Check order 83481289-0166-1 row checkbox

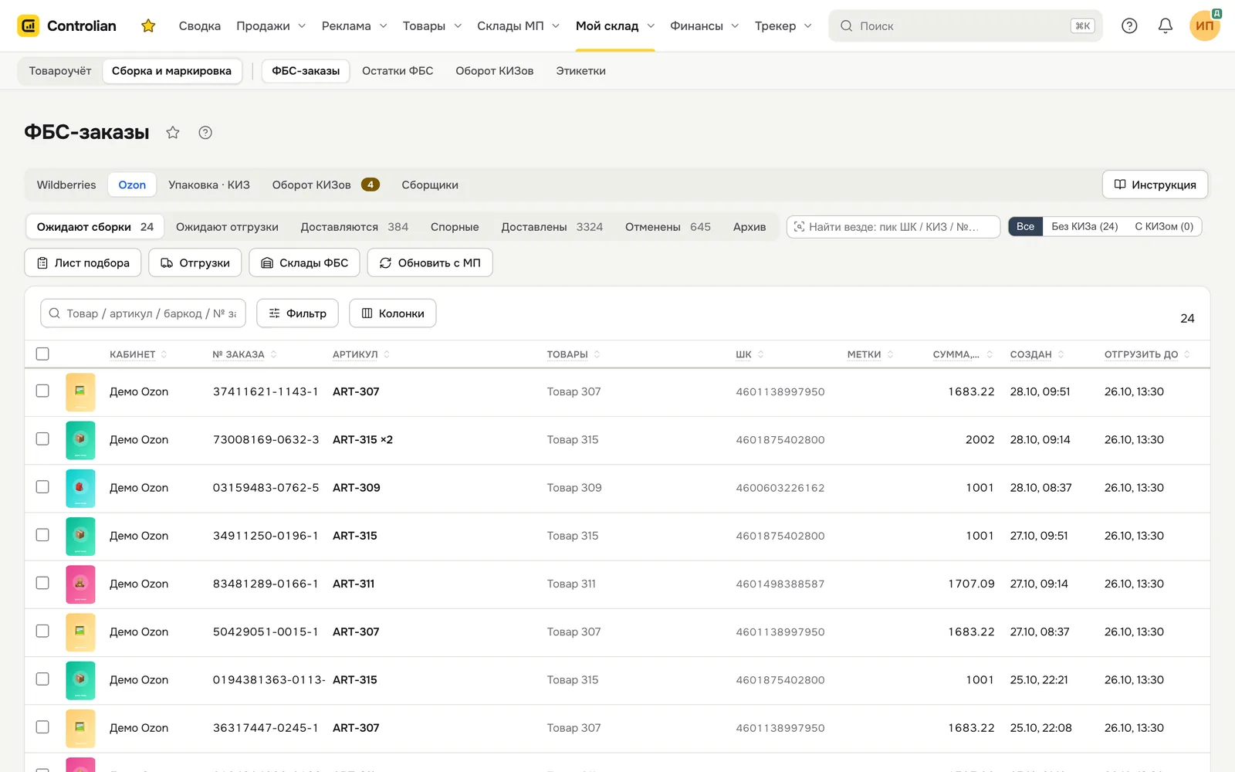42,583
